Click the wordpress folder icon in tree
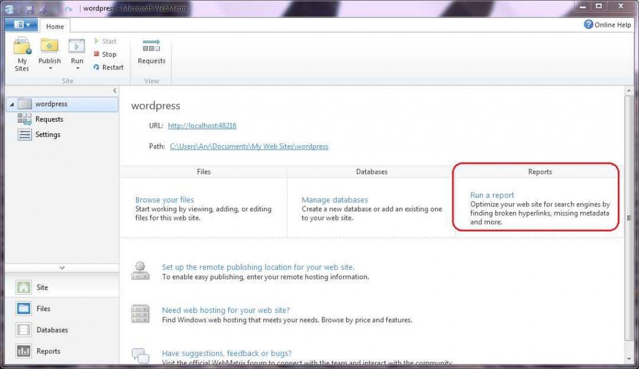The width and height of the screenshot is (639, 369). click(x=24, y=104)
